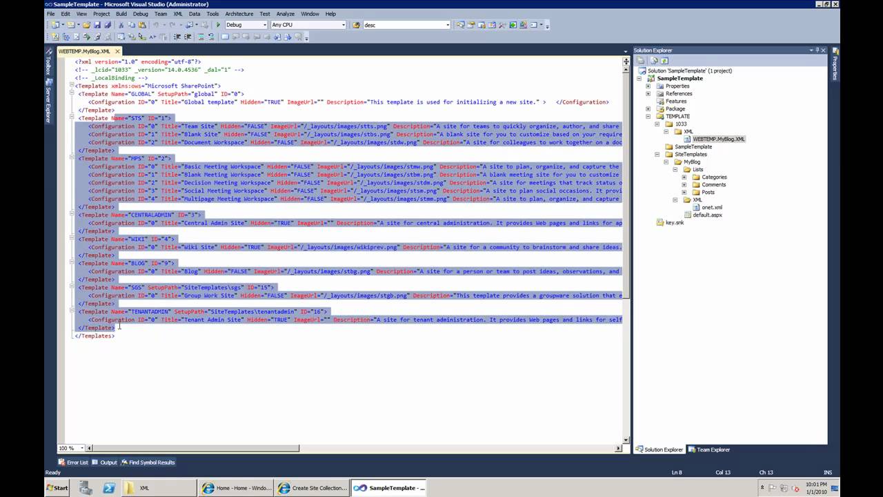Viewport: 883px width, 497px height.
Task: Collapse outlining for the STS Template element
Action: pyautogui.click(x=71, y=118)
